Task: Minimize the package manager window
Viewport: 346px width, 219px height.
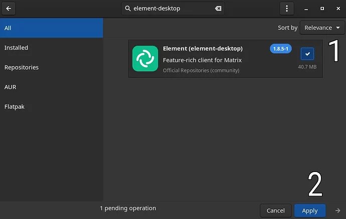Action: point(306,8)
